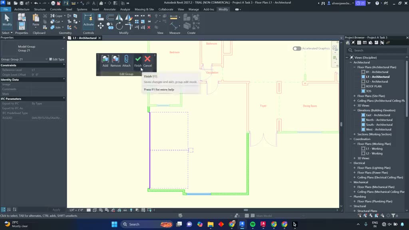Click Add in Edit Group toolbar
The height and width of the screenshot is (230, 409).
click(105, 61)
